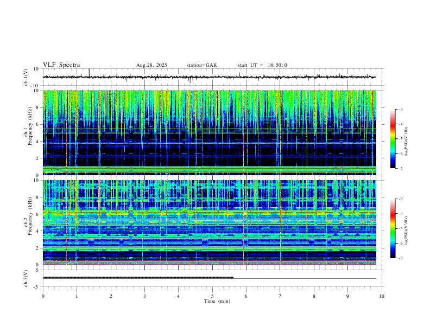Image resolution: width=430 pixels, height=332 pixels.
Task: Click the ch.2 "Frequency (kHz)" axis label
Action: pos(30,216)
